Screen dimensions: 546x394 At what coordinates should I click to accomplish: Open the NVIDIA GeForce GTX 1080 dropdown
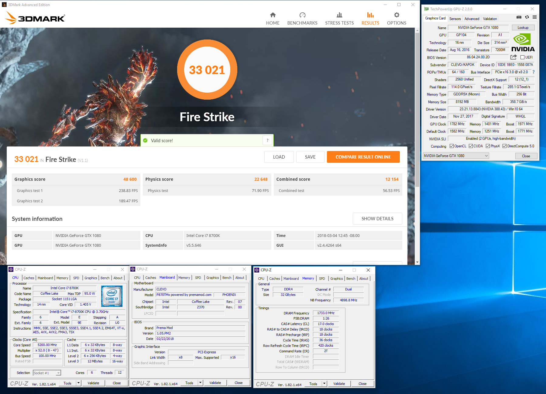coord(456,156)
